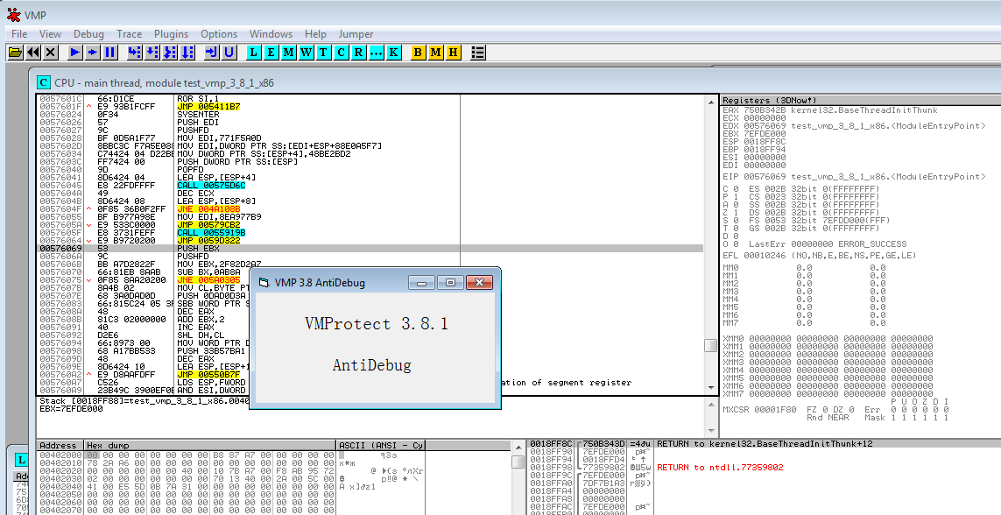Close the debugged program with X icon
The height and width of the screenshot is (515, 1001).
pyautogui.click(x=51, y=53)
